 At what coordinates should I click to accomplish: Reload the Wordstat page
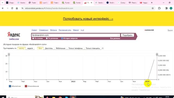pyautogui.click(x=12, y=8)
